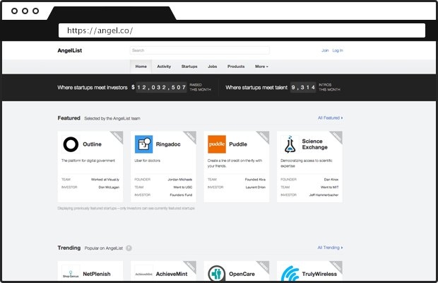Open the Puddle startup title

pos(238,144)
